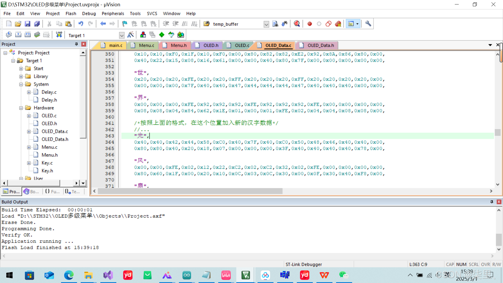503x283 pixels.
Task: Click the Build target icon
Action: click(x=18, y=35)
